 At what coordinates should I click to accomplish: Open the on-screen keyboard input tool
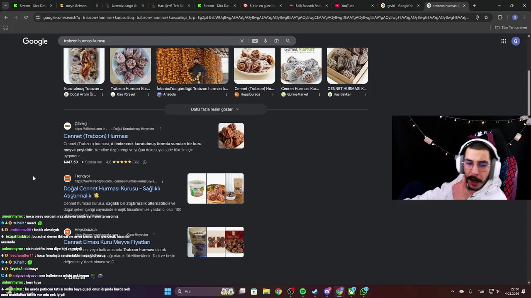pyautogui.click(x=255, y=41)
